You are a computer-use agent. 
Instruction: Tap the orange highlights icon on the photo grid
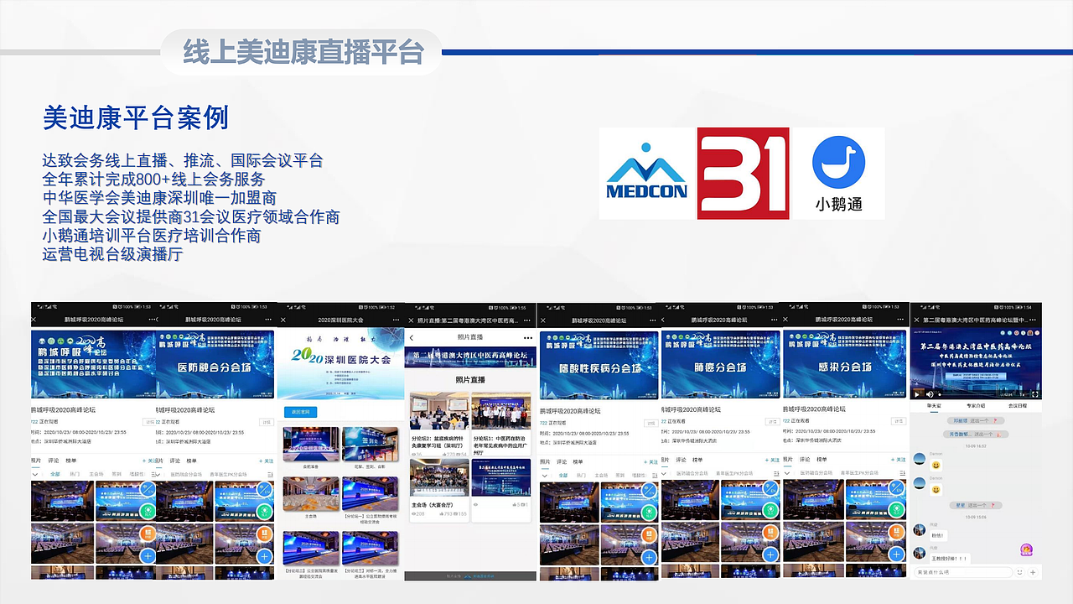[x=649, y=535]
